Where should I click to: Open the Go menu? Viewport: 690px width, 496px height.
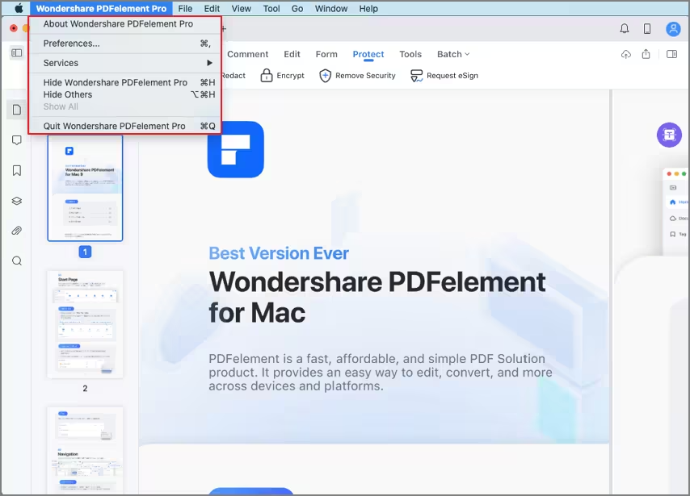coord(297,8)
